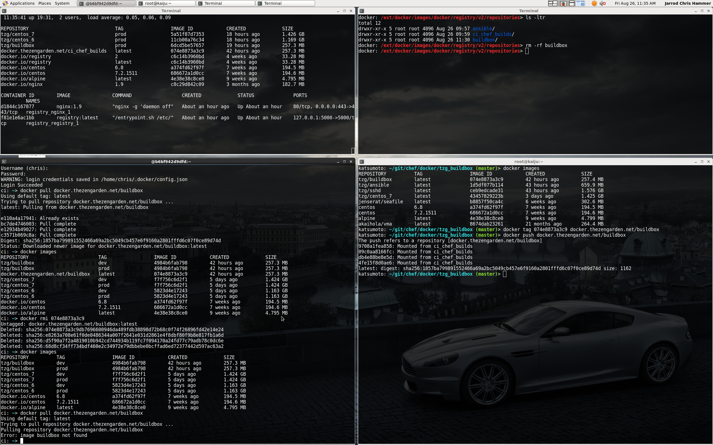Viewport: 713px width, 445px height.
Task: Click the container ID 'f81e1e6ac1bb'
Action: [x=17, y=118]
